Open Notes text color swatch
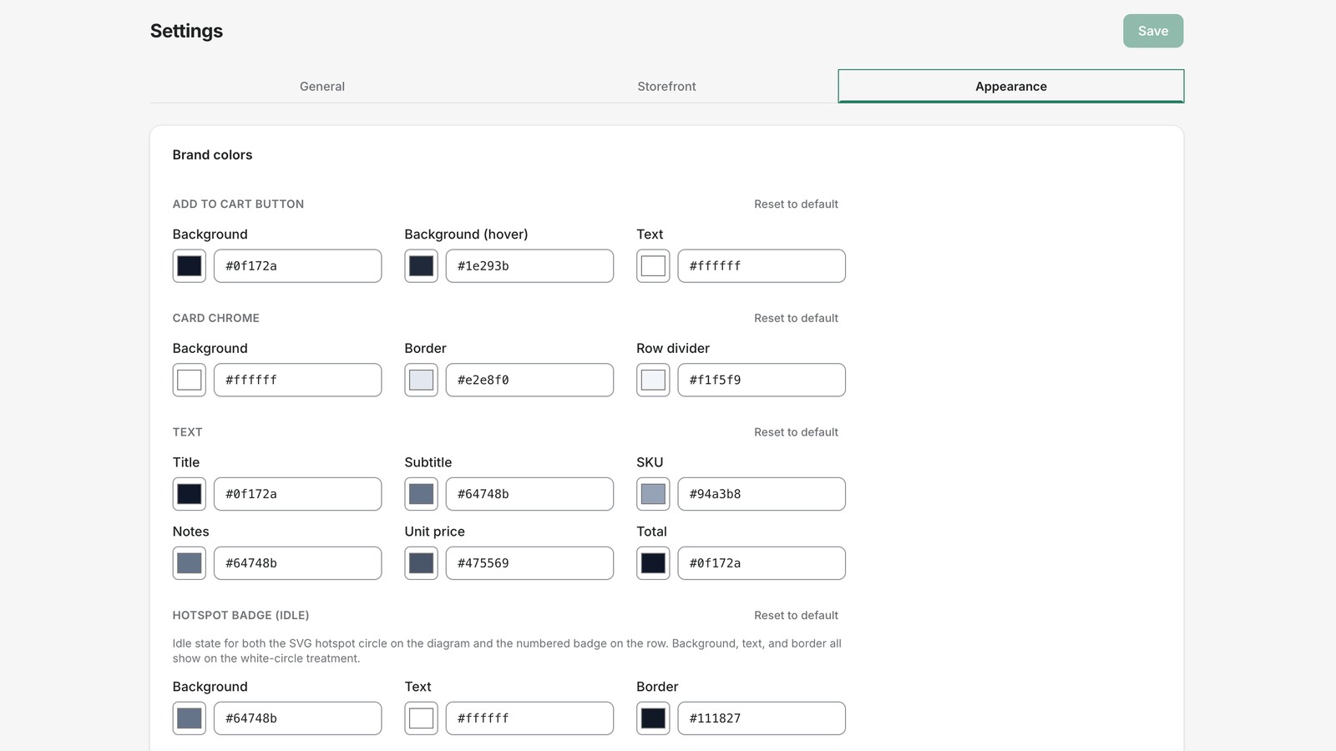 [x=190, y=563]
